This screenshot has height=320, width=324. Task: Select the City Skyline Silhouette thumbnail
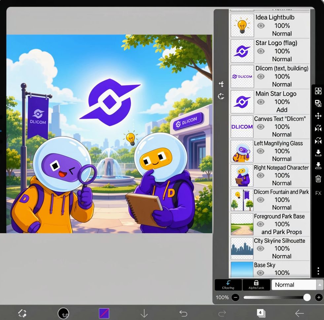click(x=242, y=248)
